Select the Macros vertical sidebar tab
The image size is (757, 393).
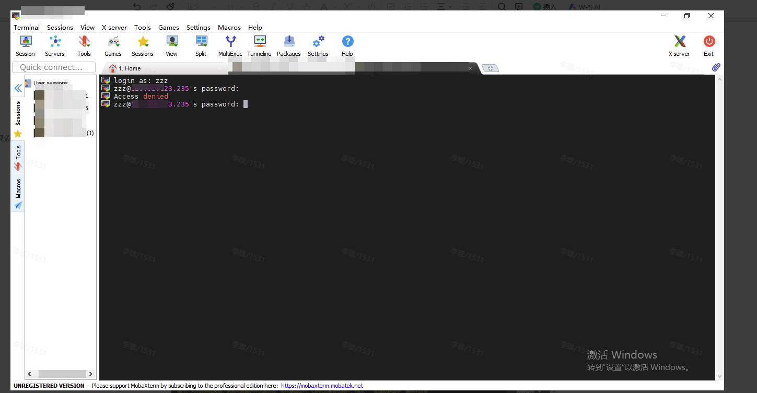18,194
